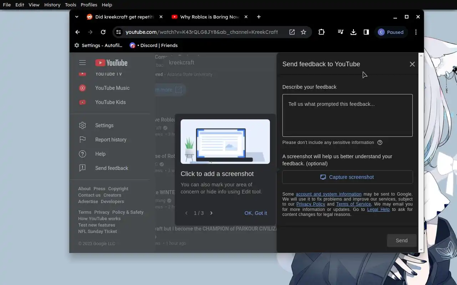Click the Press footer link
The image size is (457, 285).
99,189
